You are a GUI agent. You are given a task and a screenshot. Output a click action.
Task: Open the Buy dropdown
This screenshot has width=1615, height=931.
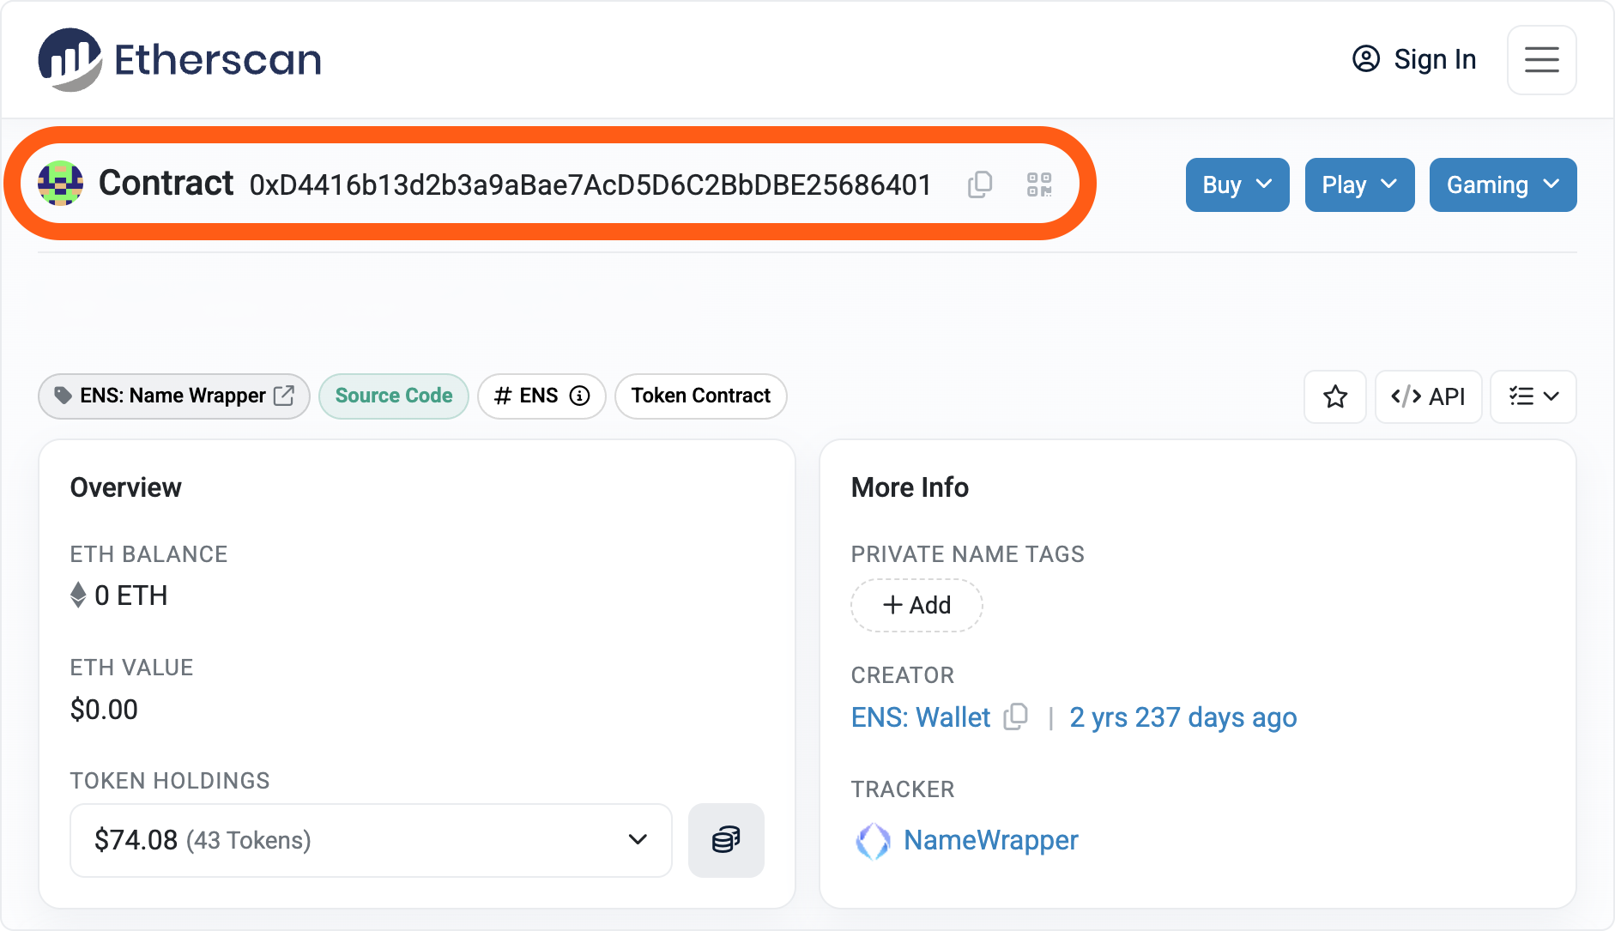[x=1237, y=184]
